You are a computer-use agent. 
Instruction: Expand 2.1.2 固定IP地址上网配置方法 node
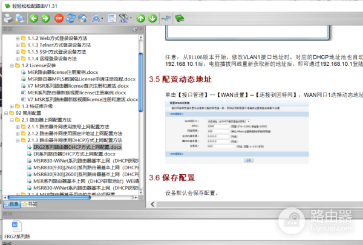[18, 134]
